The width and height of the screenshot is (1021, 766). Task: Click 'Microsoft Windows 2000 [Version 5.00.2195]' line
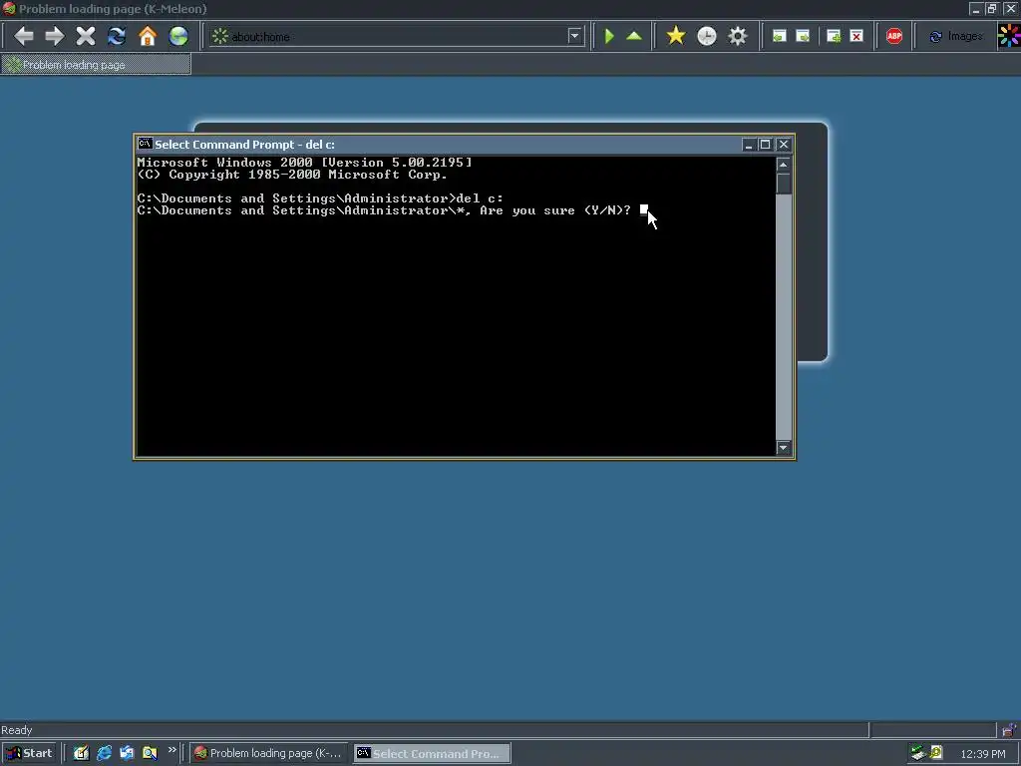tap(304, 163)
